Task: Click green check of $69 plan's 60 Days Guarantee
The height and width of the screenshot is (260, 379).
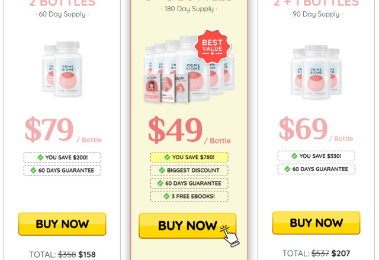Action: pyautogui.click(x=287, y=169)
